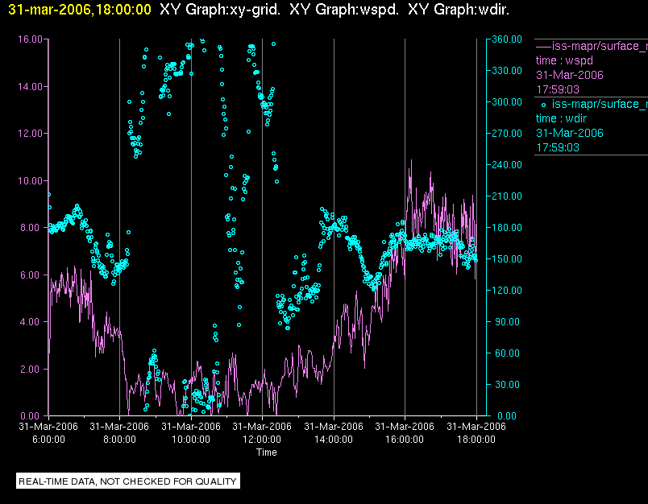Click the yellow timestamp 31-mar-2006,18:00:00

79,10
